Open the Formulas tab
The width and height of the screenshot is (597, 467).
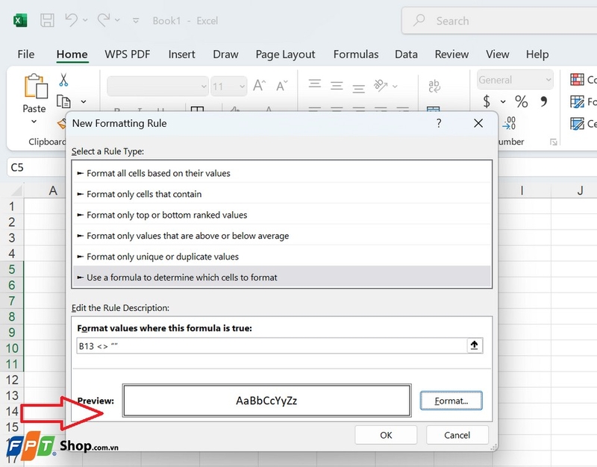point(356,54)
